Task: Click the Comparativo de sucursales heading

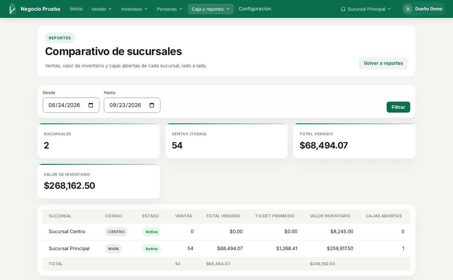Action: tap(113, 51)
